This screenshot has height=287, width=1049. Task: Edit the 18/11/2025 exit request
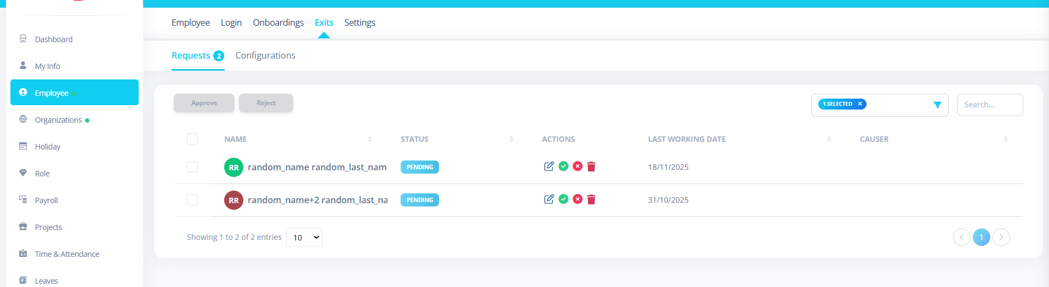[x=549, y=166]
